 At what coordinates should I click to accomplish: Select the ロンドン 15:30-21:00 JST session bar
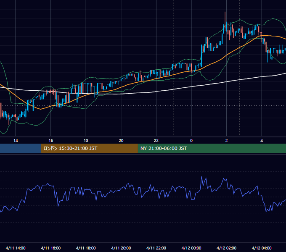[x=89, y=148]
